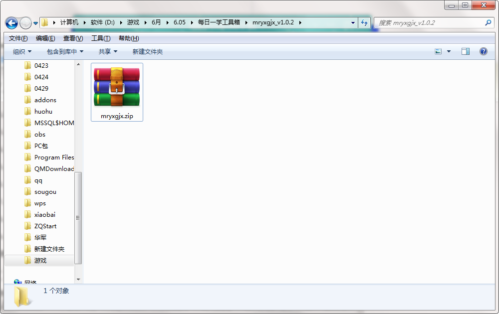This screenshot has width=499, height=314.
Task: Click the navigation pane scroll down arrow
Action: (x=78, y=279)
